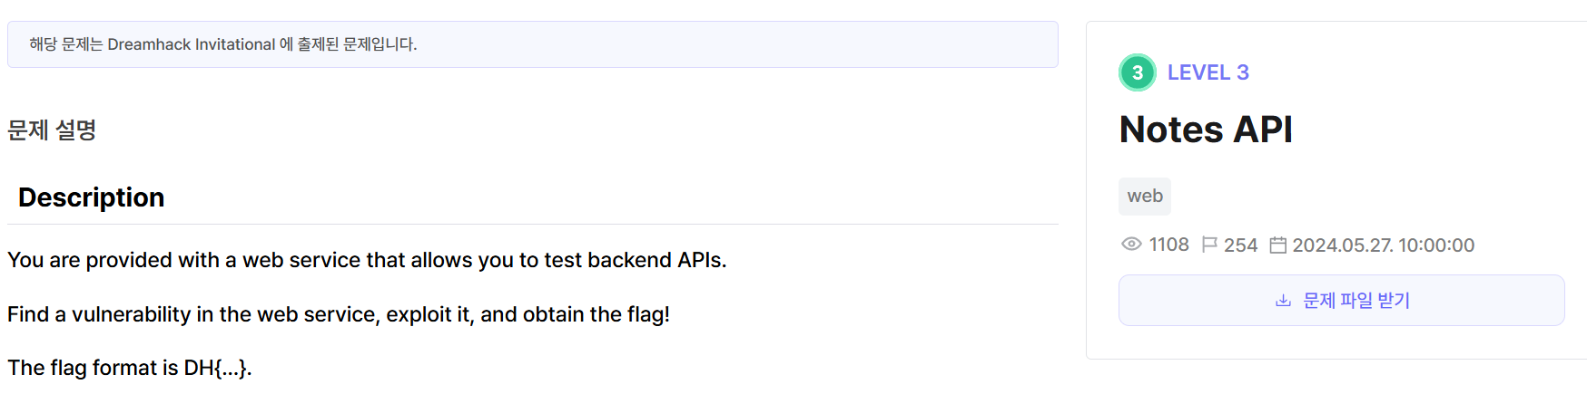The height and width of the screenshot is (394, 1587).
Task: Click the eye views icon
Action: [x=1131, y=245]
